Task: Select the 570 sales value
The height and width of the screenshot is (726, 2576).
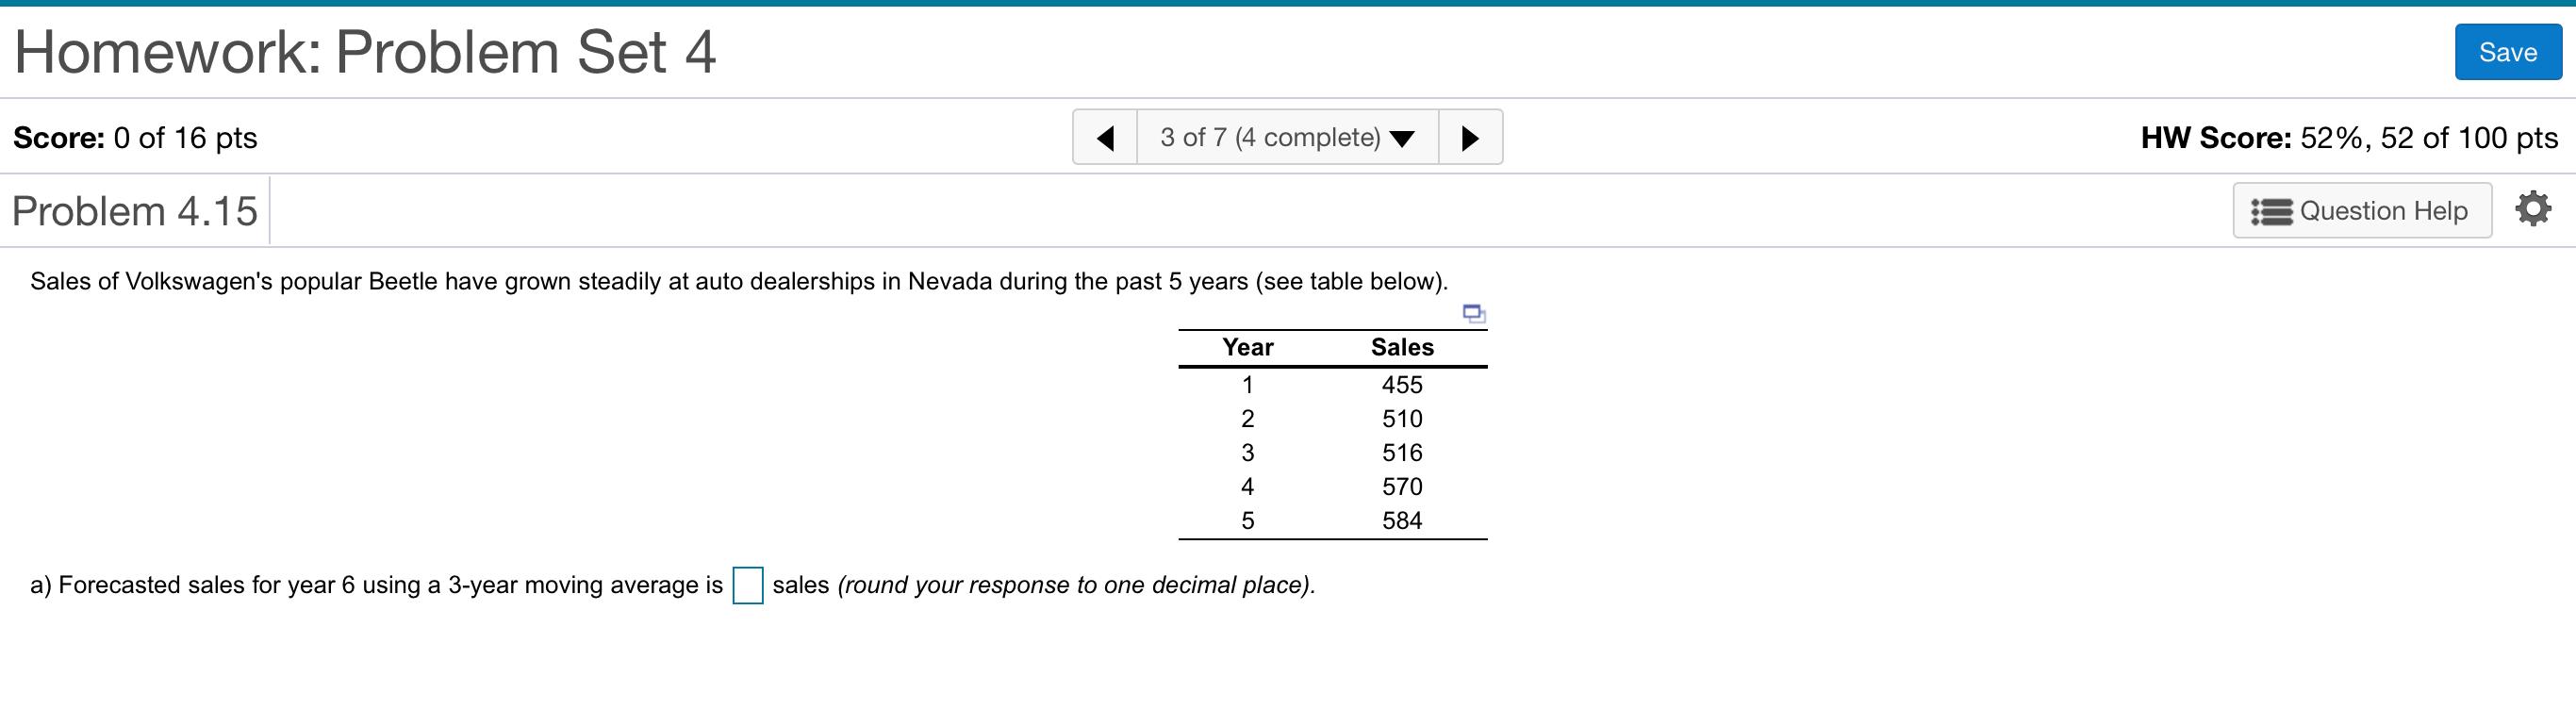Action: tap(1402, 487)
